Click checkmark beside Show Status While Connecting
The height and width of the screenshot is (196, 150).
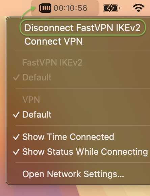16,152
